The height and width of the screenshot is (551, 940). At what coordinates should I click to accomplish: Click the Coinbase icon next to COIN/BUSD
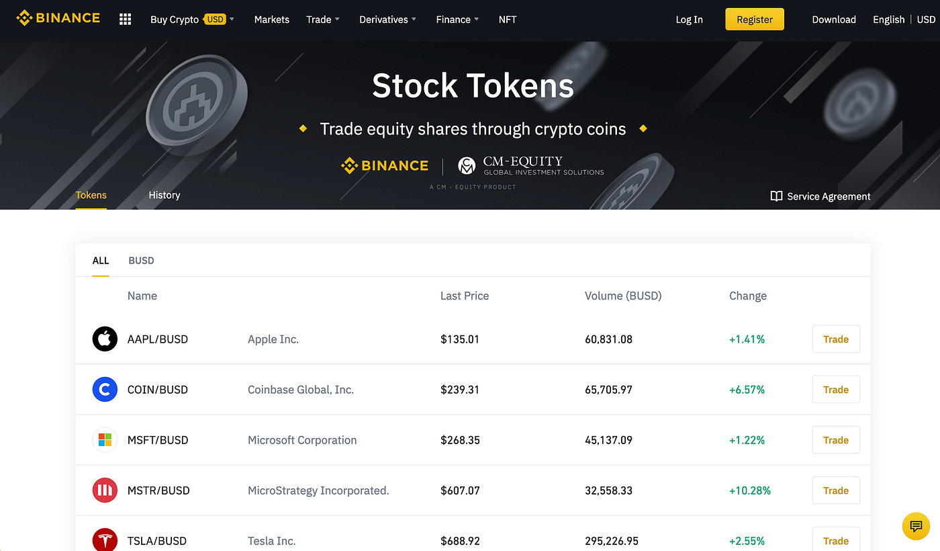coord(105,389)
